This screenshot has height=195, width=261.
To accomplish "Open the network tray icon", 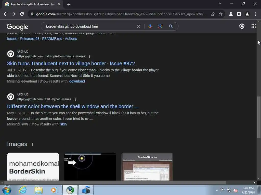I will click(x=229, y=190).
